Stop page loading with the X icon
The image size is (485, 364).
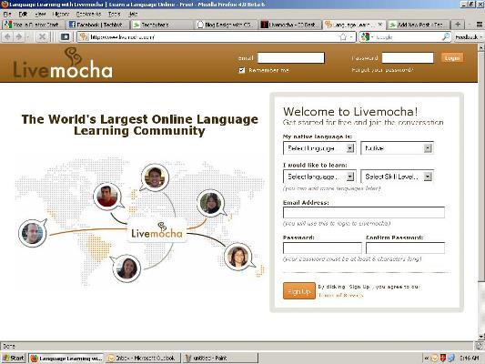click(x=42, y=37)
